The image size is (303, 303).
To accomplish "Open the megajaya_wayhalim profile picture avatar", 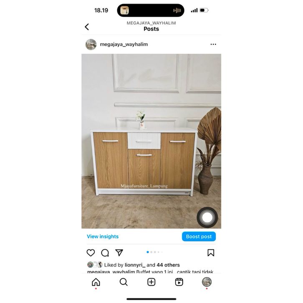I will coord(91,44).
